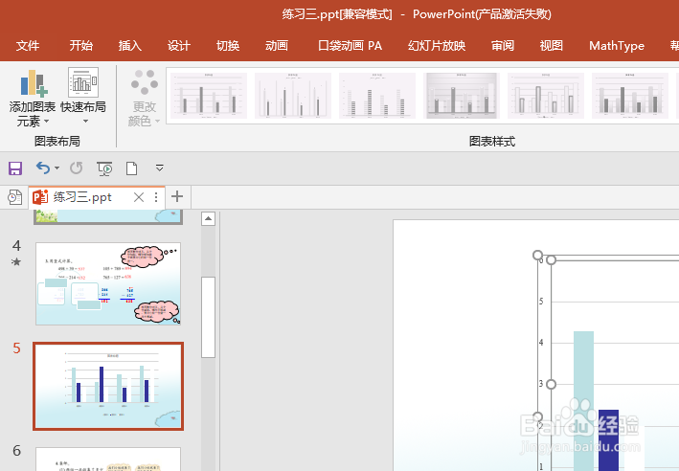Select slide 6 thumbnail
Viewport: 679px width, 471px height.
108,460
